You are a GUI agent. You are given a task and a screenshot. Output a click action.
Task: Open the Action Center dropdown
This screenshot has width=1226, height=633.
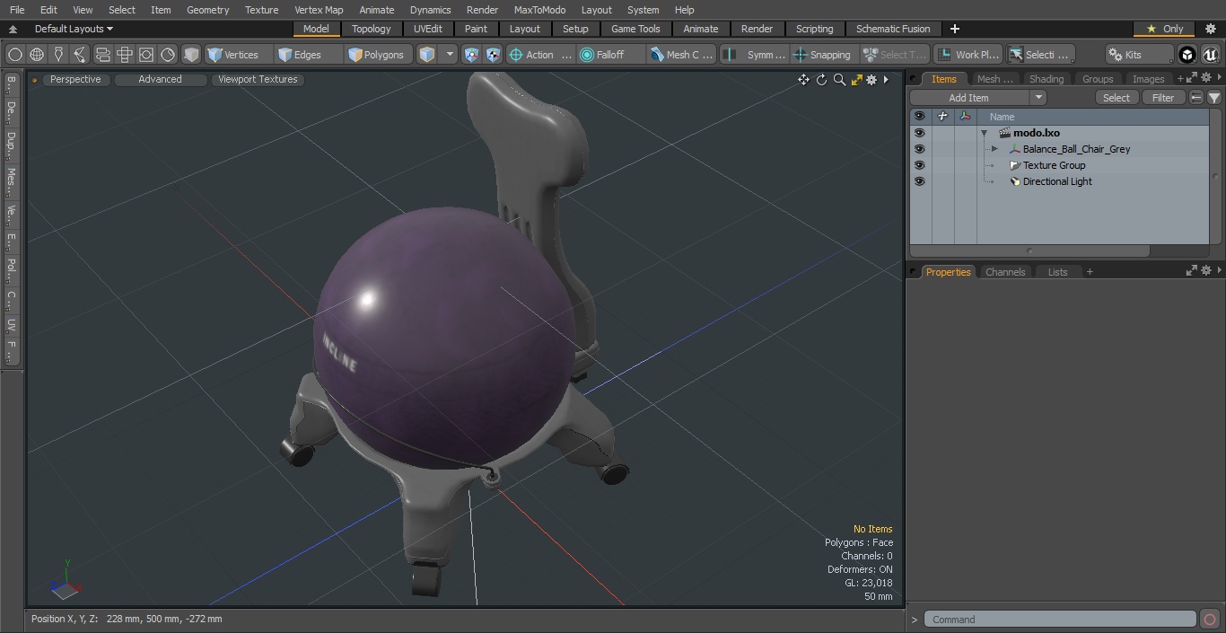[x=539, y=55]
